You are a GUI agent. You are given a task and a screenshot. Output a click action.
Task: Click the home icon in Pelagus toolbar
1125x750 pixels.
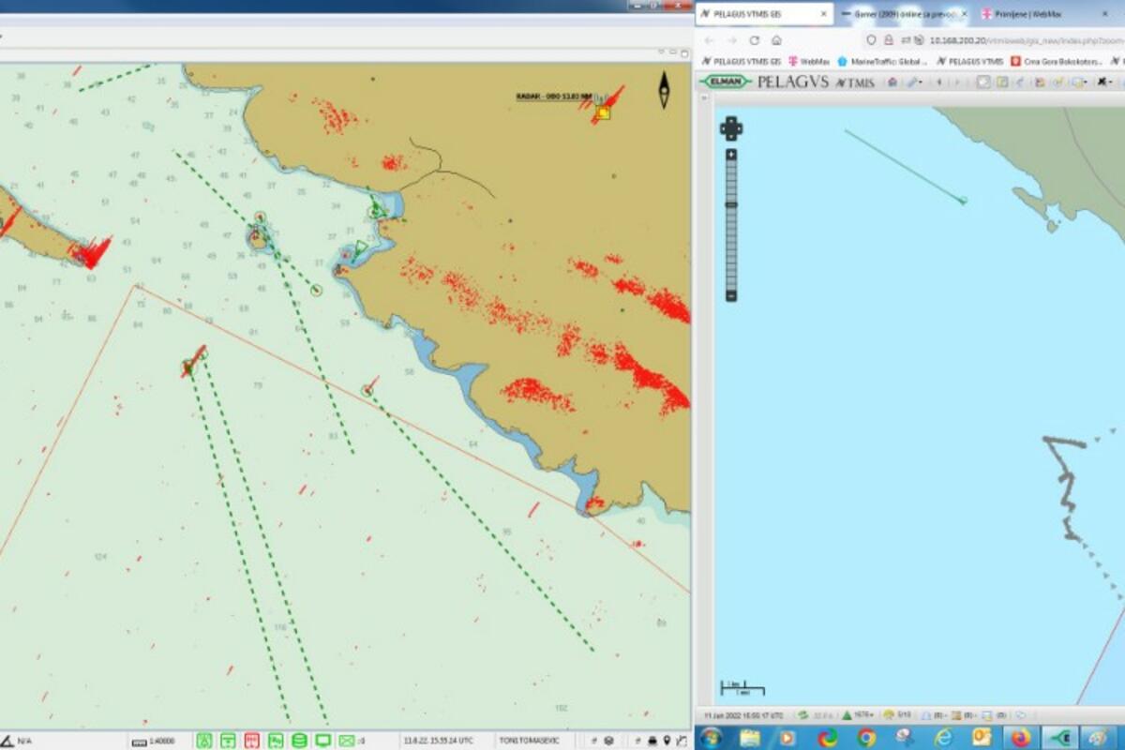click(892, 82)
